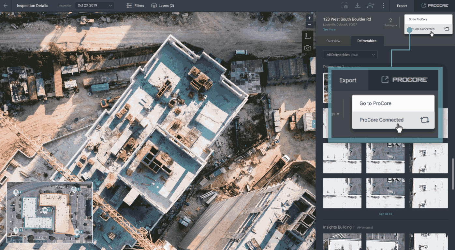Image resolution: width=455 pixels, height=250 pixels.
Task: Collapse the side panel with arrow handle
Action: pyautogui.click(x=314, y=124)
